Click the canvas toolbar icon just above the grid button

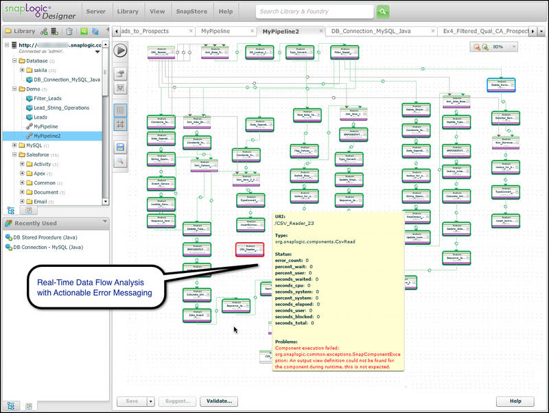[120, 88]
